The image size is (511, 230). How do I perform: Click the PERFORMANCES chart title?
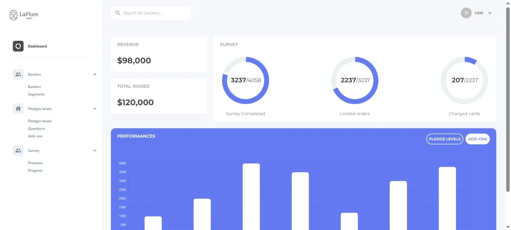tap(136, 136)
